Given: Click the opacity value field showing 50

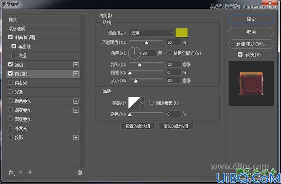Looking at the screenshot, I should 174,42.
